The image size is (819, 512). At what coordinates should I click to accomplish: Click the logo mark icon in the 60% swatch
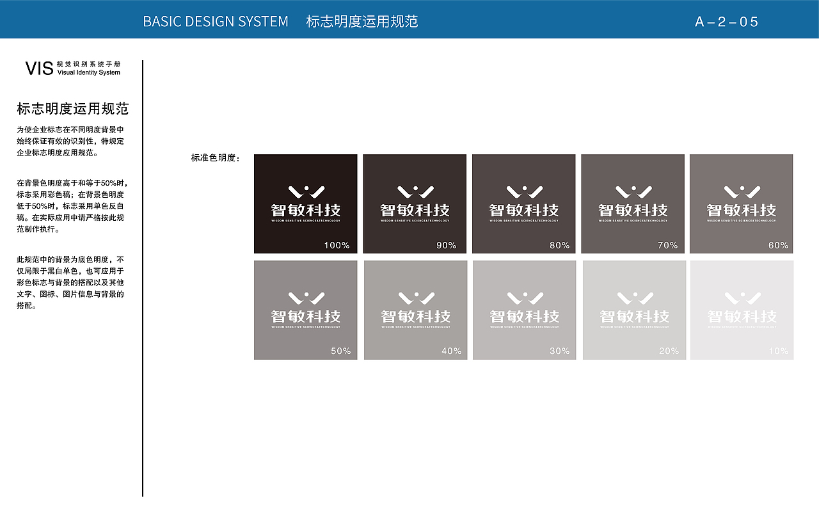(742, 191)
